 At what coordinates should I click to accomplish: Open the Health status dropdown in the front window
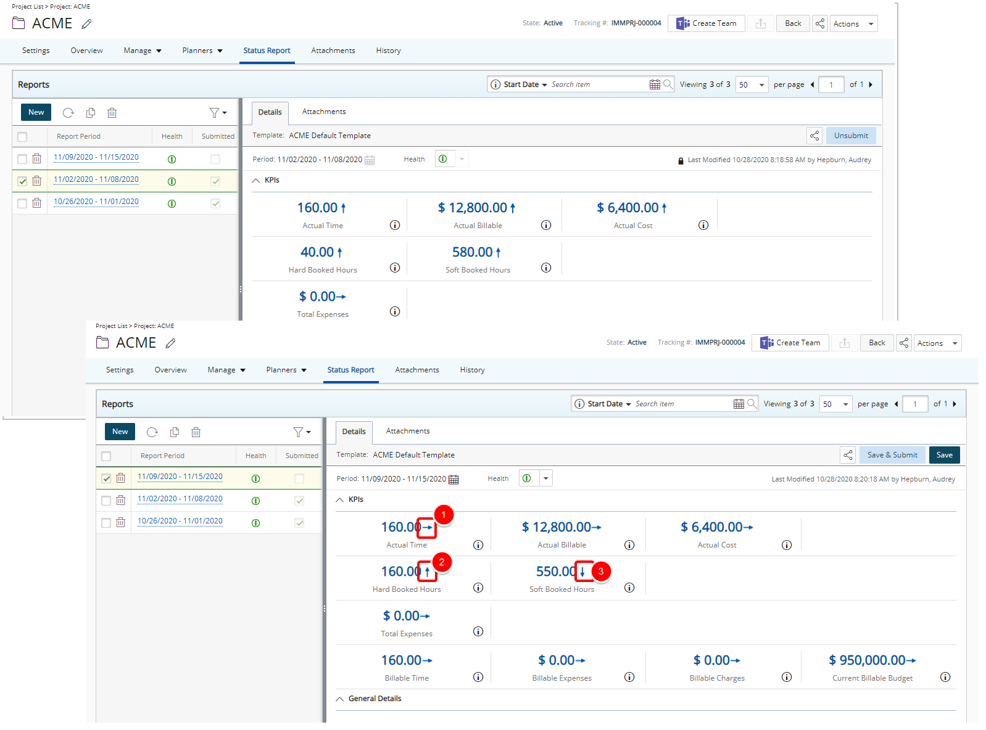click(545, 478)
